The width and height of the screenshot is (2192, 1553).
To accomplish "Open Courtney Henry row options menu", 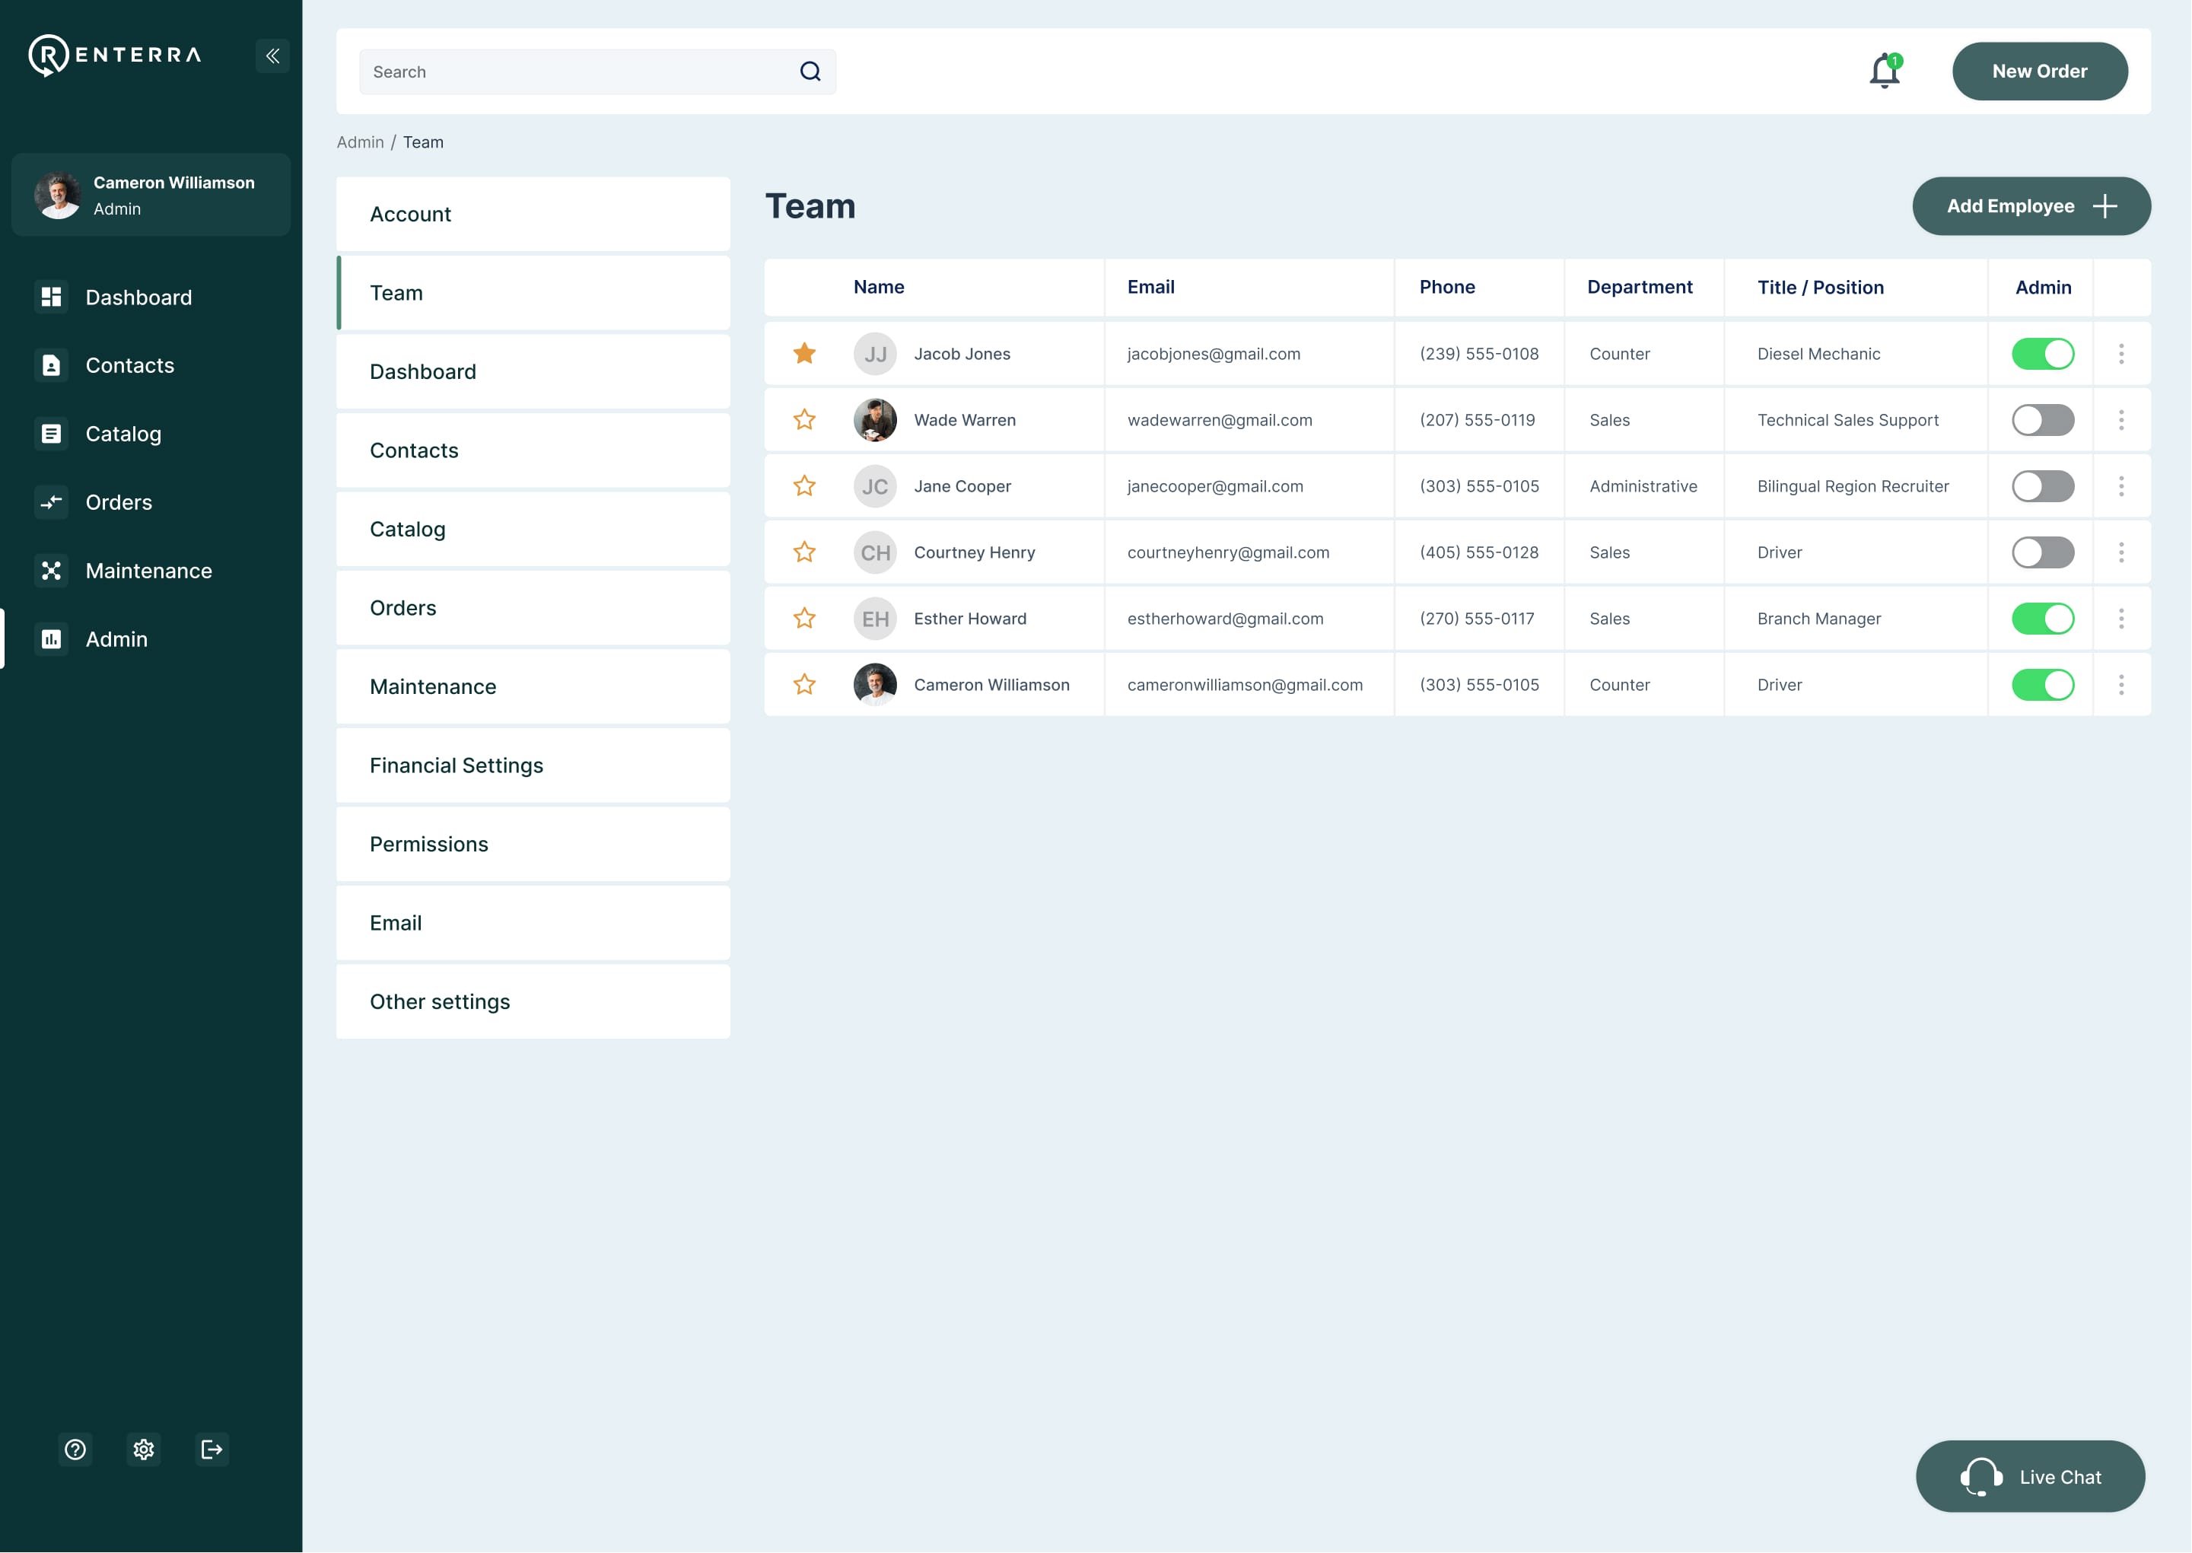I will coord(2120,552).
